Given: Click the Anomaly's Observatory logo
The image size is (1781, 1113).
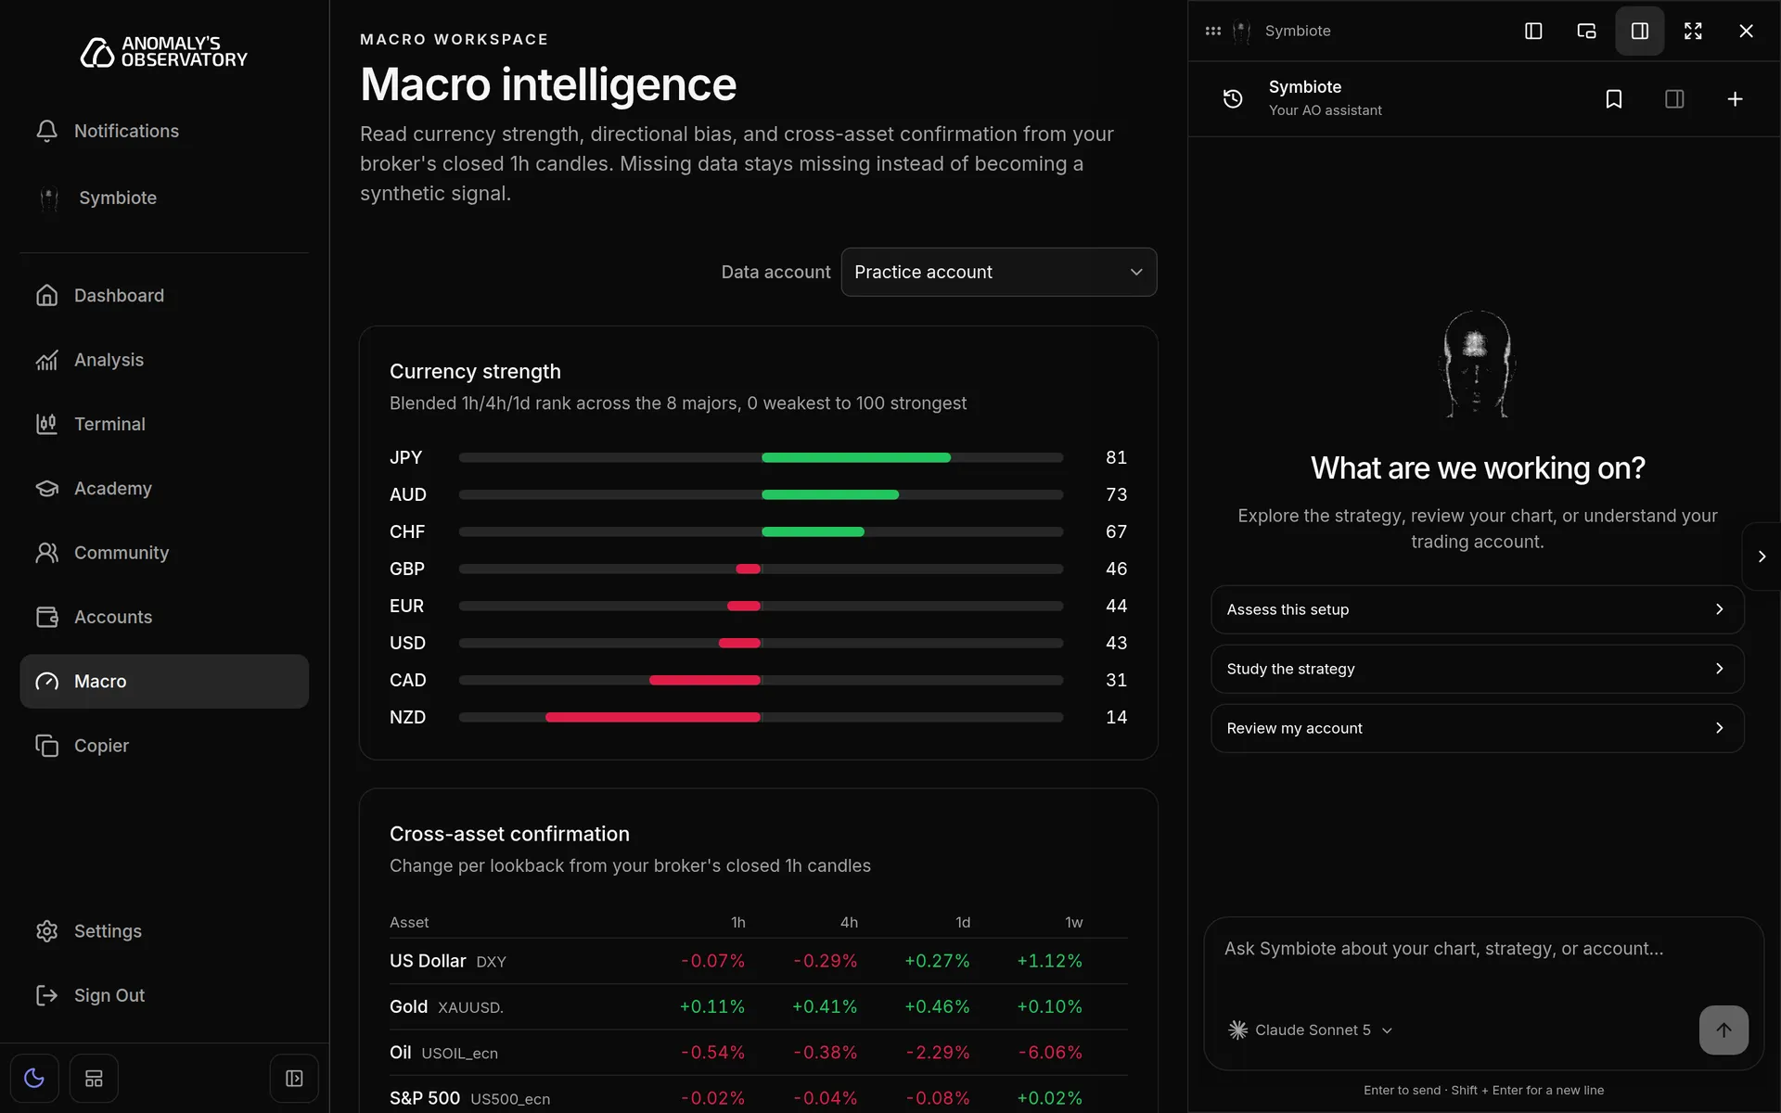Looking at the screenshot, I should (164, 52).
